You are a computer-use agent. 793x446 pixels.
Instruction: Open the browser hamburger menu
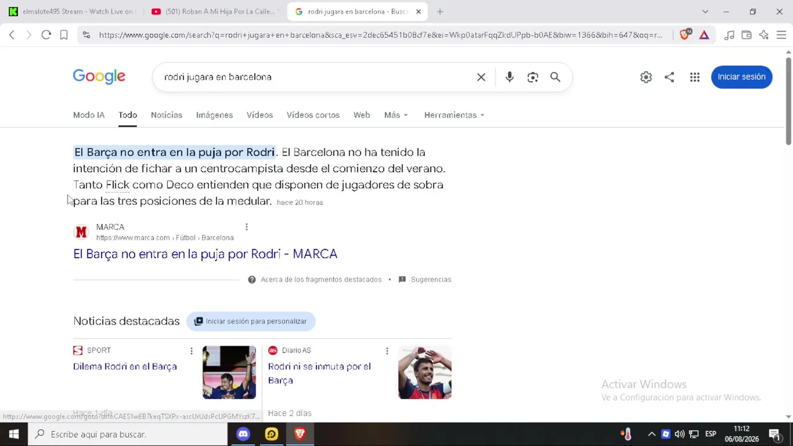781,35
